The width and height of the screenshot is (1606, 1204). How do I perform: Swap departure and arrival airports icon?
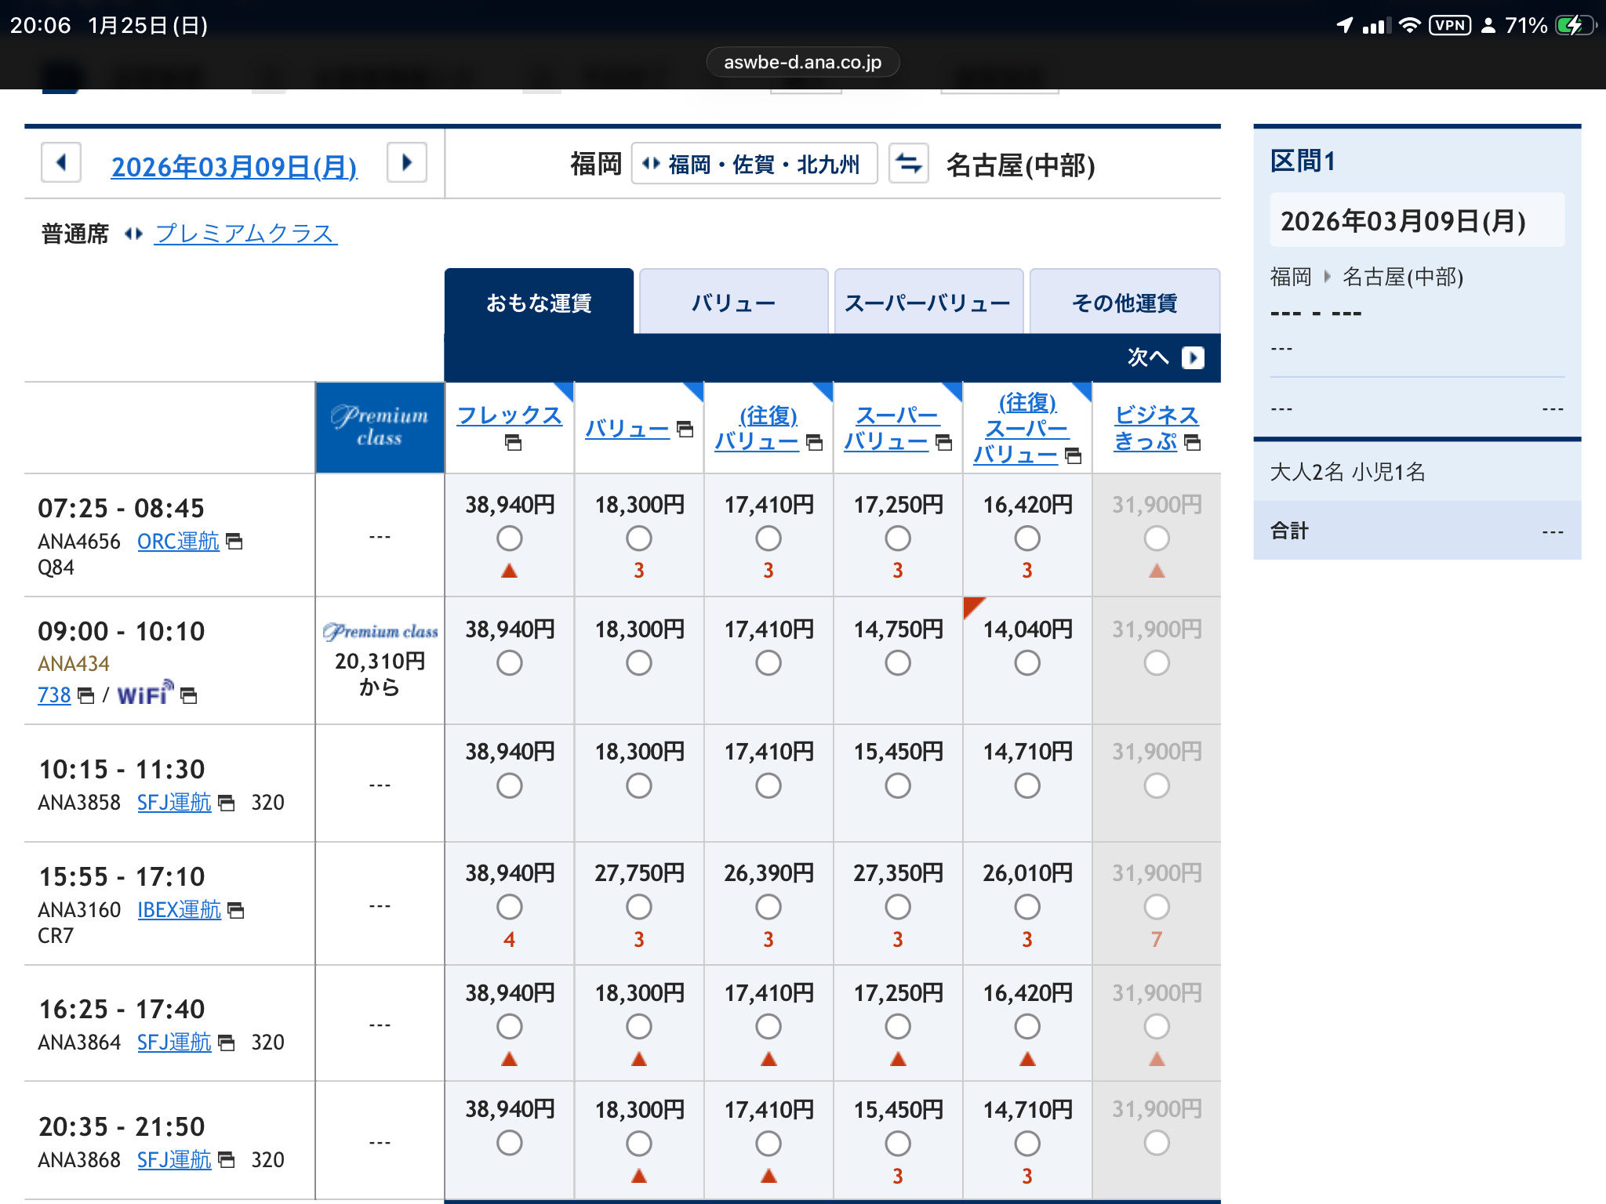pos(908,164)
